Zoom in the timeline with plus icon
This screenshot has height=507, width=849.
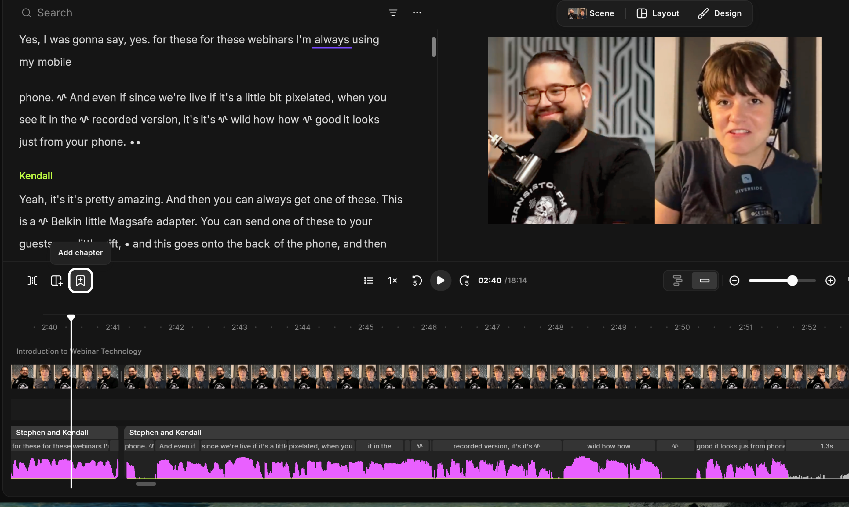tap(830, 280)
